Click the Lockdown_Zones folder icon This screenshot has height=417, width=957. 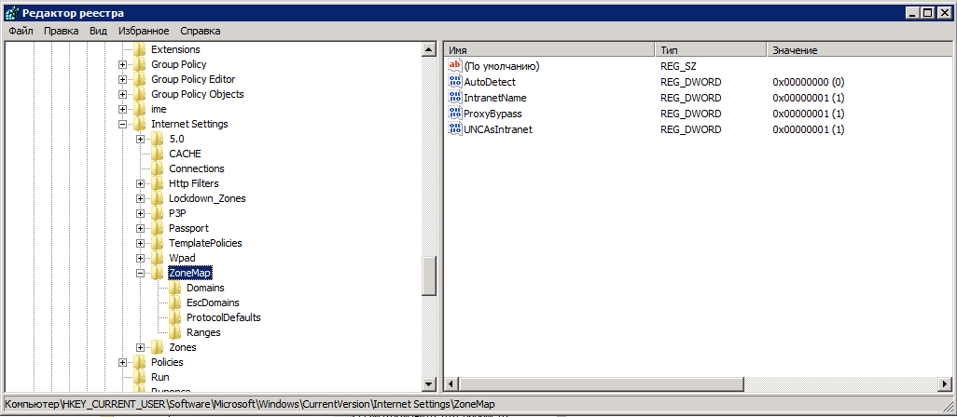(158, 198)
